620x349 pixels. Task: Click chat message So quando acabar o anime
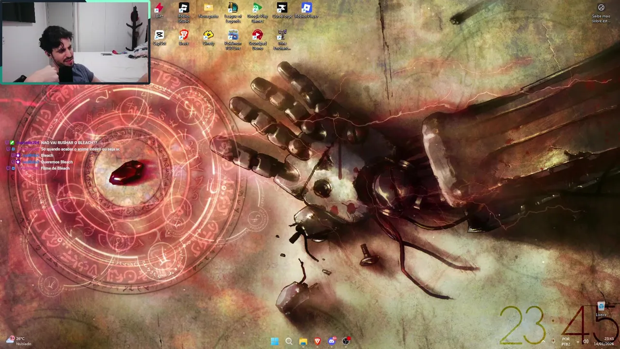[80, 149]
